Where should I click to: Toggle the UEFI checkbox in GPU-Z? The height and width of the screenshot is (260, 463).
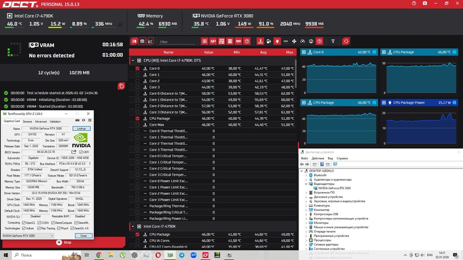coord(81,152)
